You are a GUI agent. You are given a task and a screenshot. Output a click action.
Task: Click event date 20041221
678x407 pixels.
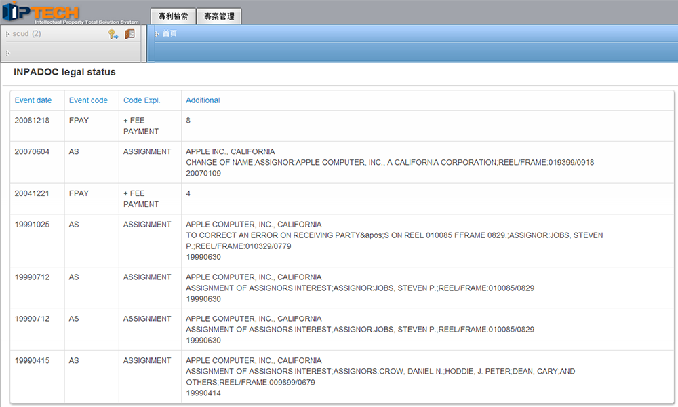pos(32,194)
